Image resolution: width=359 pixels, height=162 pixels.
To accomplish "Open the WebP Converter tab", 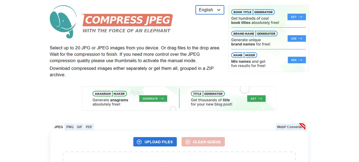I will [x=289, y=127].
